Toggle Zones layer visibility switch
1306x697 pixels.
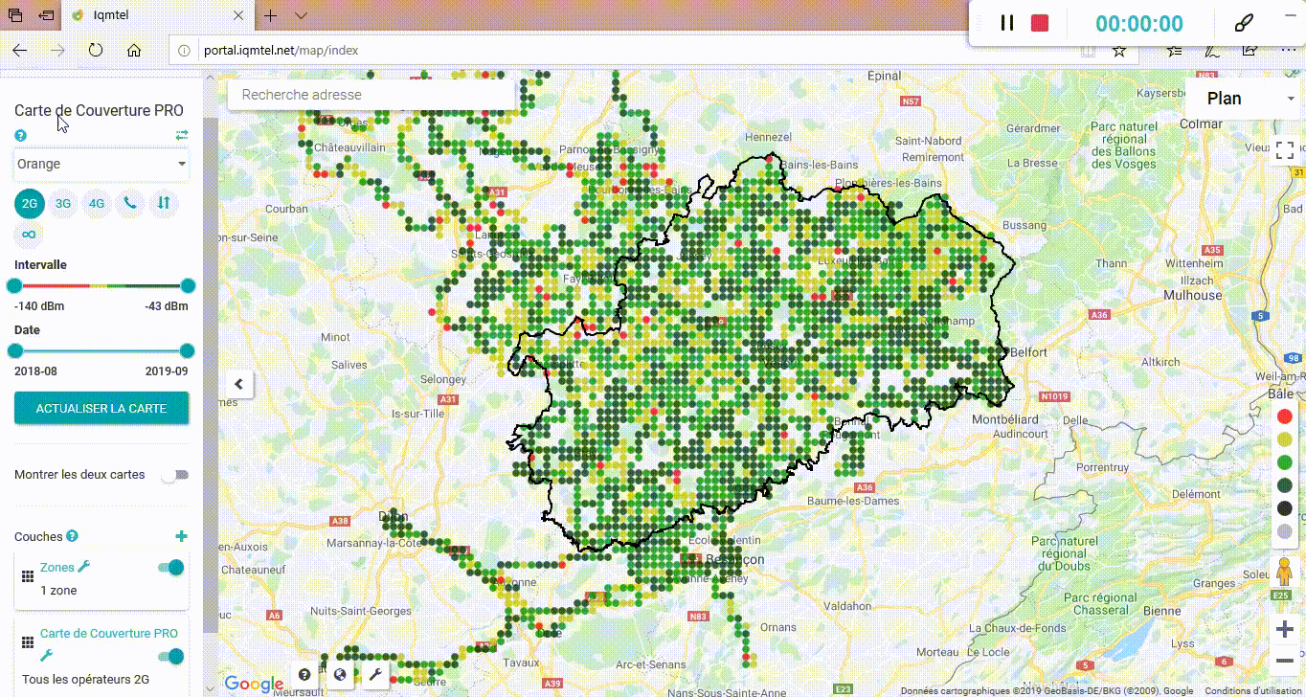pos(171,568)
